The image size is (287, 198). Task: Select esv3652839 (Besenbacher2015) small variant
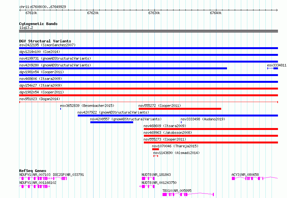click(61, 109)
